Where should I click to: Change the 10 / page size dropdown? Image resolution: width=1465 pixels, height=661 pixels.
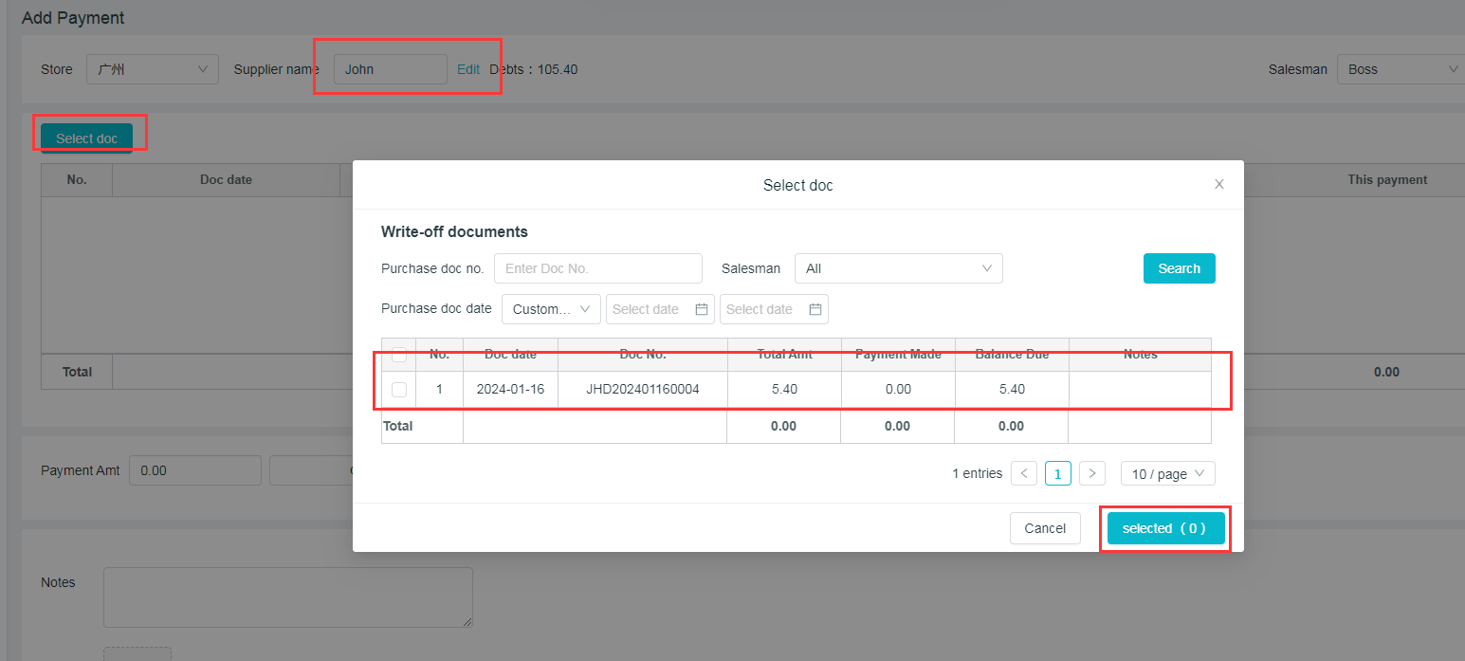pyautogui.click(x=1167, y=473)
